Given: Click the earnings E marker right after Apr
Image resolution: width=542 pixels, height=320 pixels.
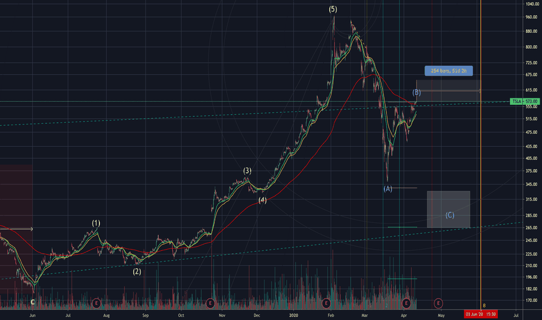Looking at the screenshot, I should pyautogui.click(x=406, y=303).
